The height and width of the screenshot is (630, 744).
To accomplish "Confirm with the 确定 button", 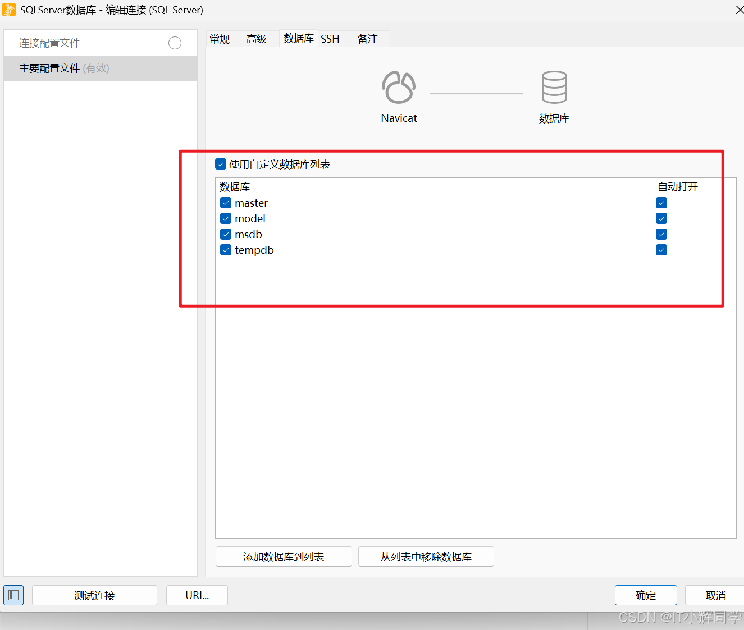I will (646, 595).
